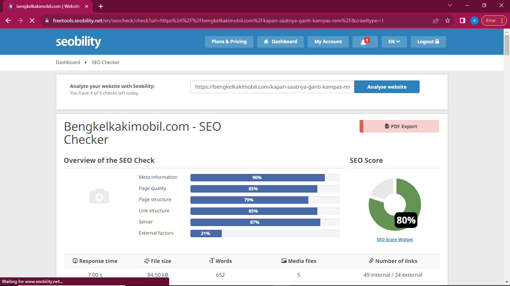This screenshot has width=510, height=286.
Task: Open a new browser tab
Action: [101, 6]
